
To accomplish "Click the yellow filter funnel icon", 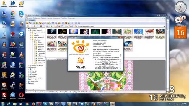I will pos(69,26).
